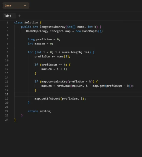
Task: Click the closing brace on line 20
Action: point(29,103)
